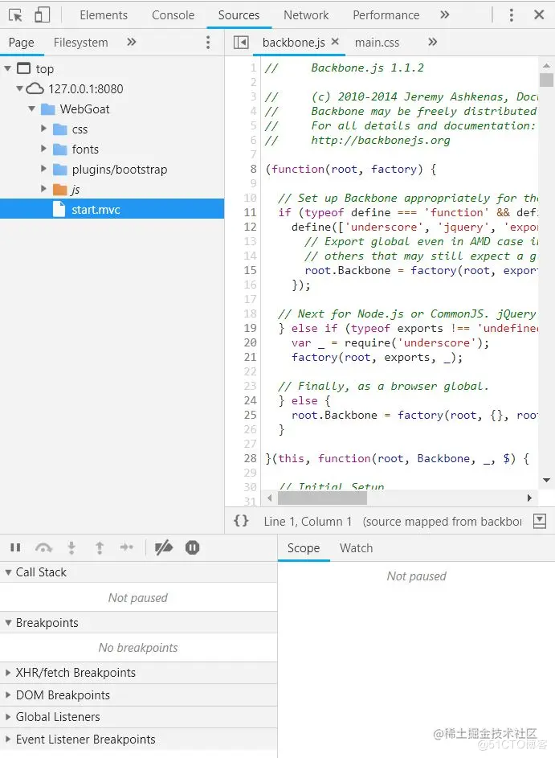Select the WebGoat folder item
Viewport: 555px width, 758px height.
(84, 109)
